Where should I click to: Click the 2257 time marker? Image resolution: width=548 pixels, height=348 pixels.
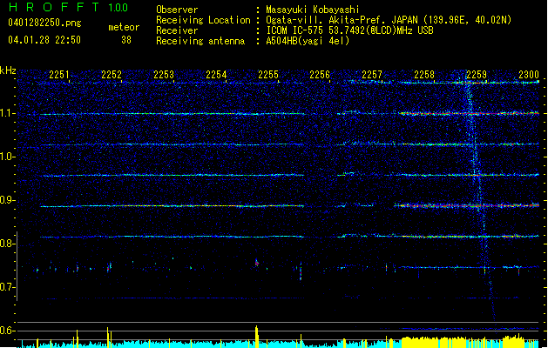pyautogui.click(x=372, y=76)
